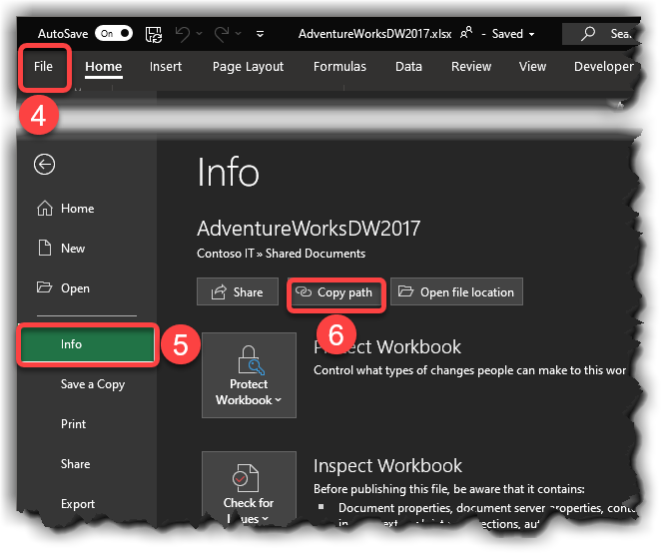Open the Developer ribbon tab
Viewport: 668px width, 555px height.
point(604,67)
